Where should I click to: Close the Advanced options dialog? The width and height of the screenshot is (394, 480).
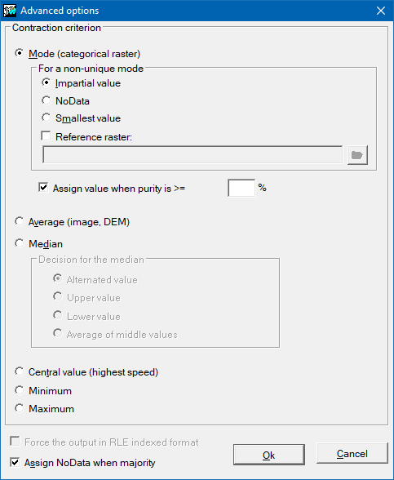click(381, 11)
